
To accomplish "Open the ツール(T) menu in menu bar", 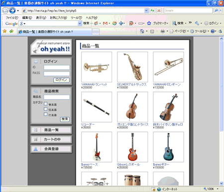I will [x=76, y=17].
